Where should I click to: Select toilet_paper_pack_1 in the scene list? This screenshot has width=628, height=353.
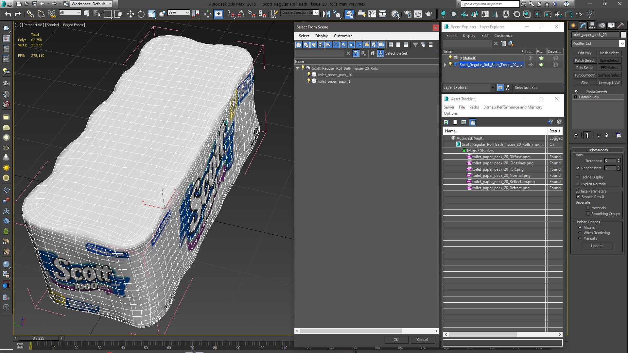334,81
